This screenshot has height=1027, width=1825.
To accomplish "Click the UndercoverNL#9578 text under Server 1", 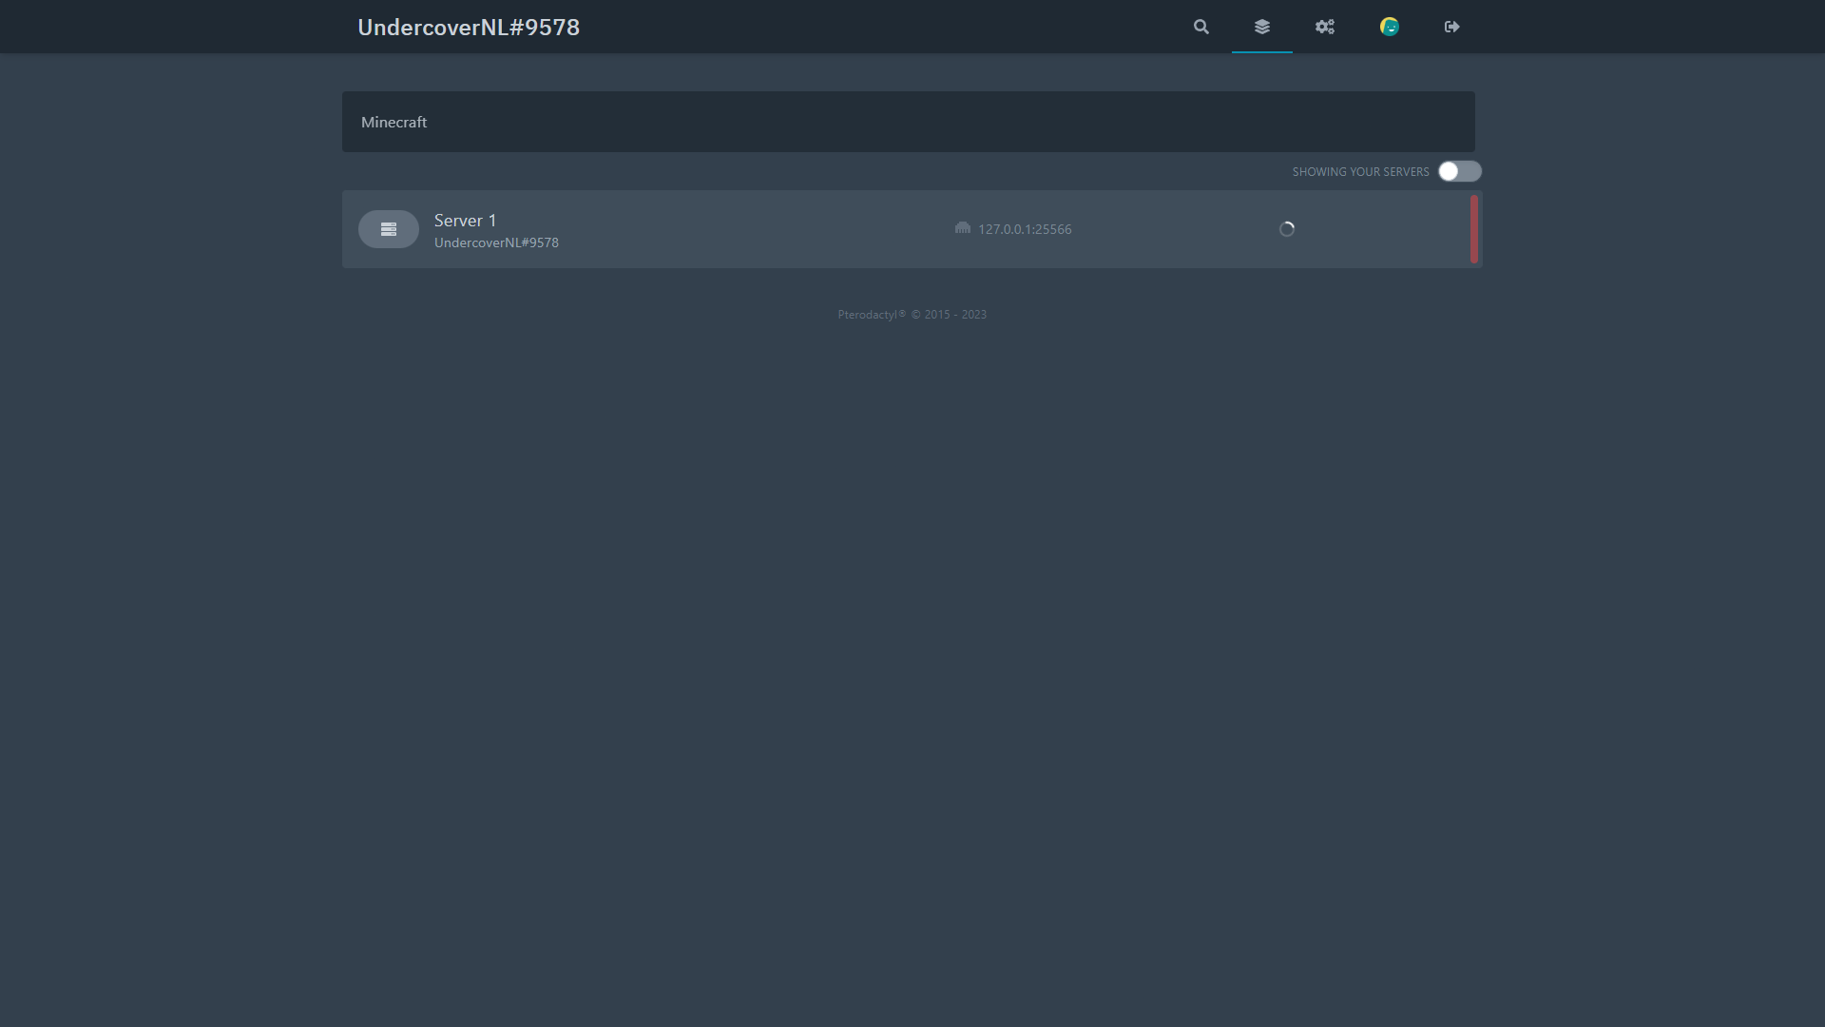I will coord(496,242).
